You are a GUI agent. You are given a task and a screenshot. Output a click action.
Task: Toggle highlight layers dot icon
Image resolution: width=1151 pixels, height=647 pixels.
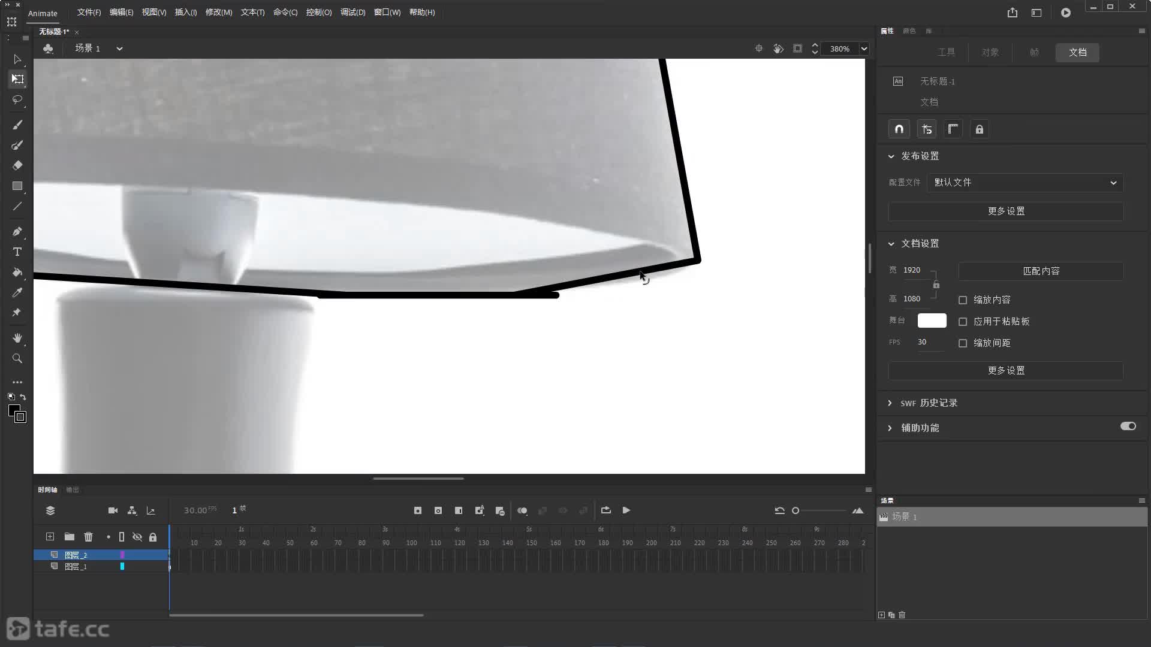pyautogui.click(x=109, y=537)
